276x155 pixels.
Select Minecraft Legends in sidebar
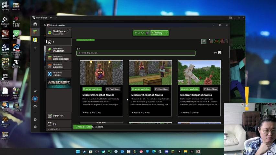click(x=59, y=74)
